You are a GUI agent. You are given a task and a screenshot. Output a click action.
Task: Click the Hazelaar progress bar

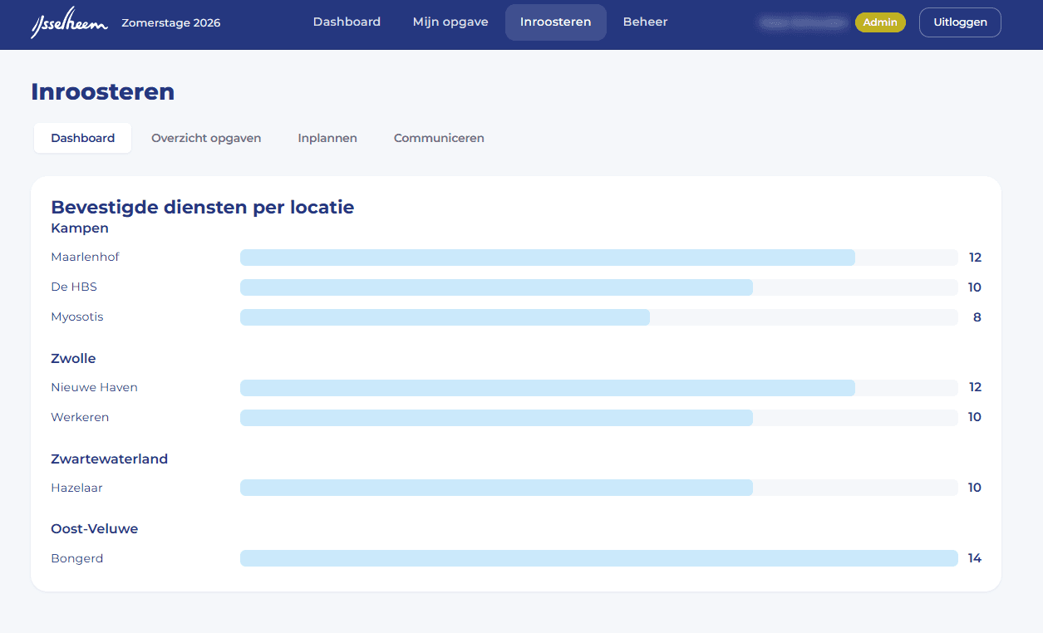pos(599,488)
